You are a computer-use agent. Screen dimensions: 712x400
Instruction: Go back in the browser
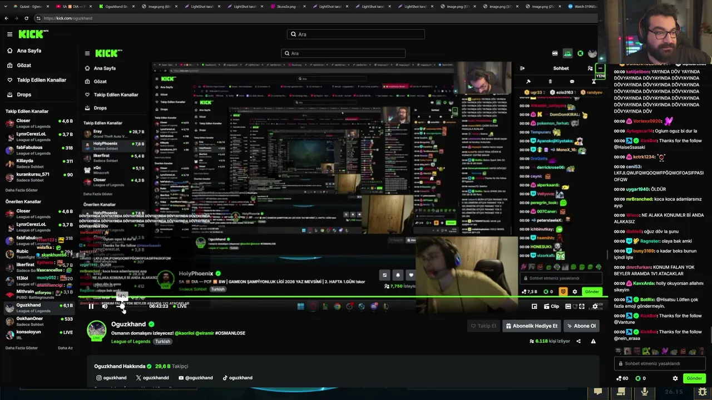point(7,18)
